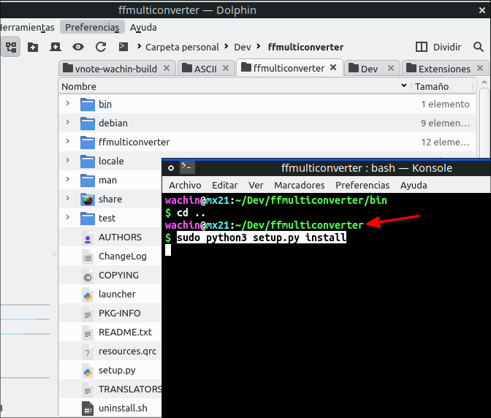Click the Dividir split view button

coord(438,47)
